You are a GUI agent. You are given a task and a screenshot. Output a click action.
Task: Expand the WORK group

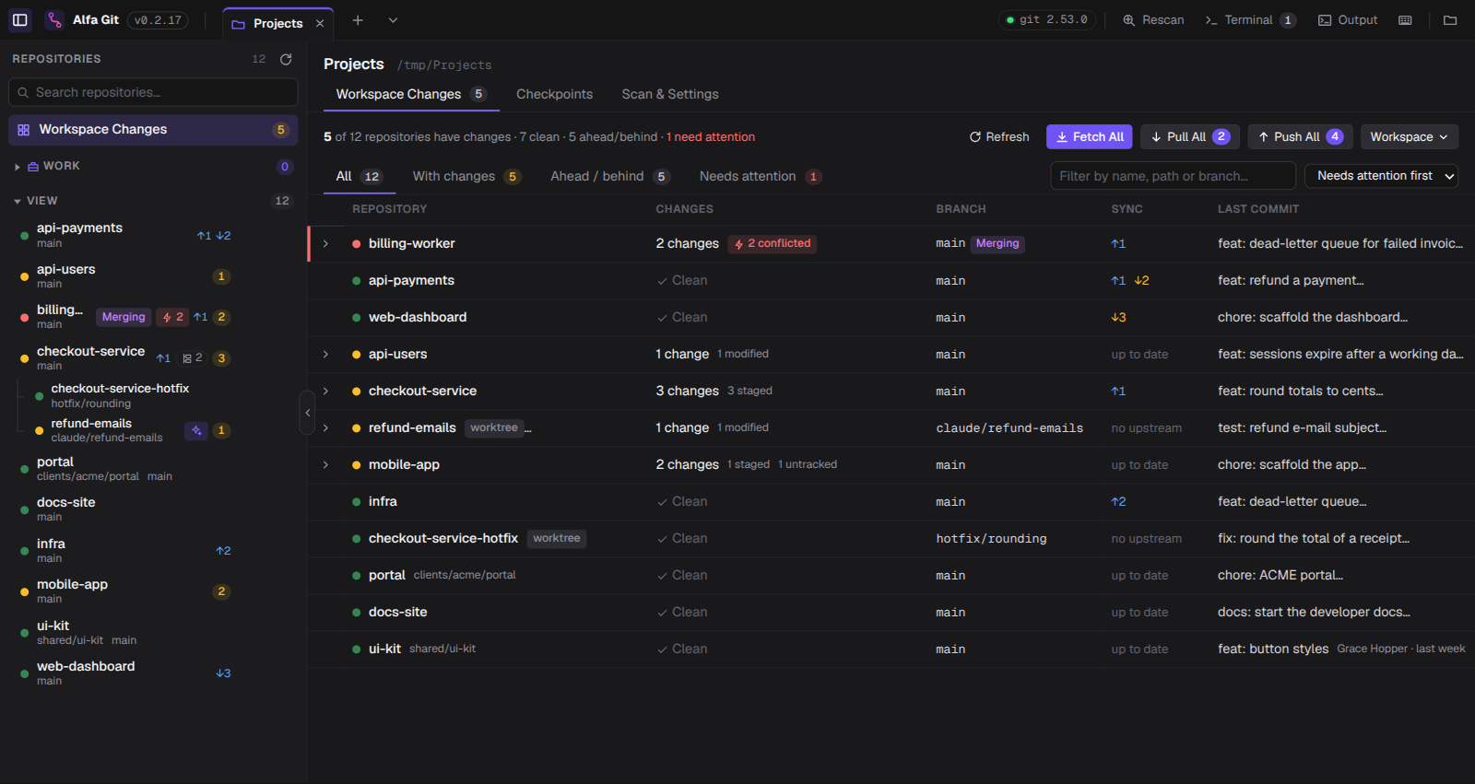click(18, 167)
